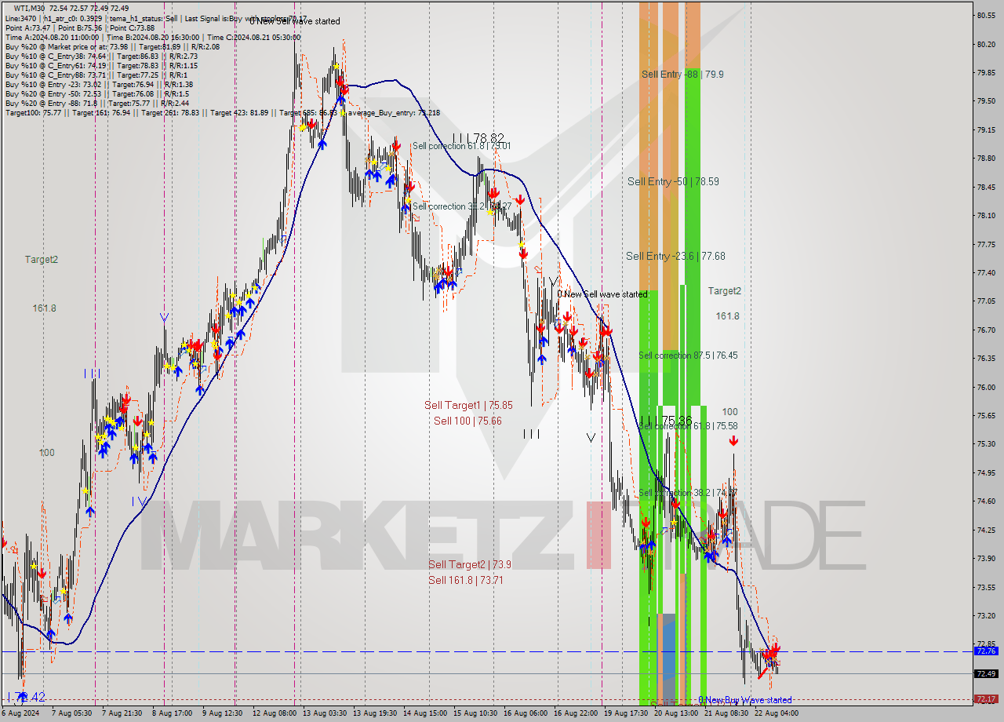Screen dimensions: 1004x722
Task: Click the red 72.17 price tag on axis
Action: [x=985, y=698]
